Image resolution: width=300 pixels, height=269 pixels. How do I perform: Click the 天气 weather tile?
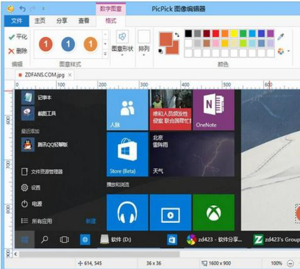(192, 154)
